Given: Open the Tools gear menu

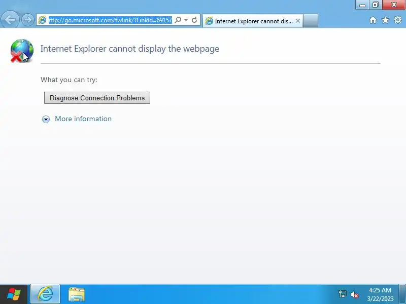Looking at the screenshot, I should 398,20.
